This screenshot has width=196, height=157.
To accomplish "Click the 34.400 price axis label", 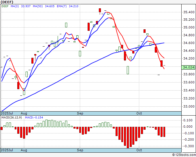I will click(x=189, y=51).
